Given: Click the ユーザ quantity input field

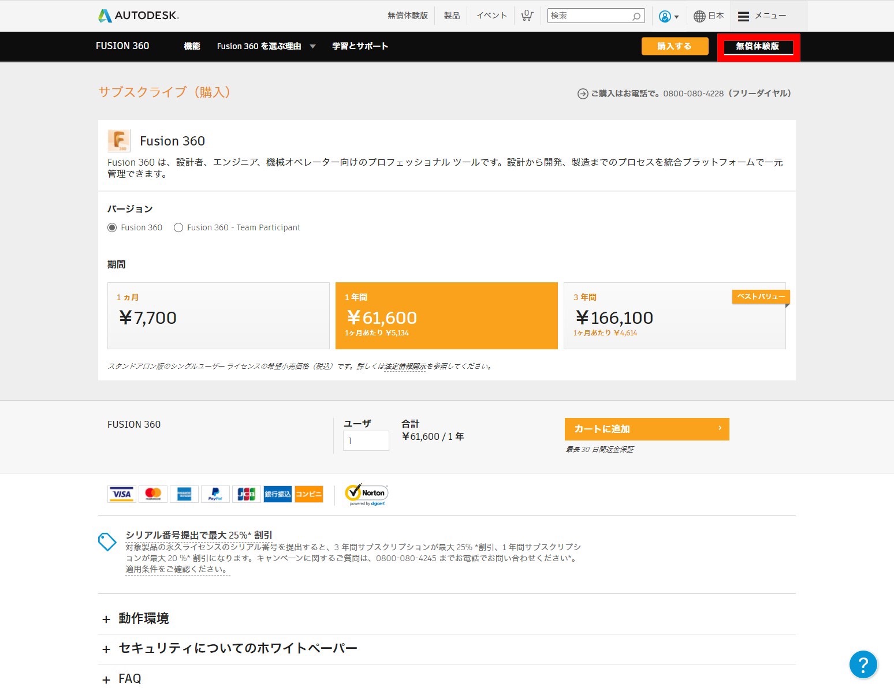Looking at the screenshot, I should (x=366, y=441).
